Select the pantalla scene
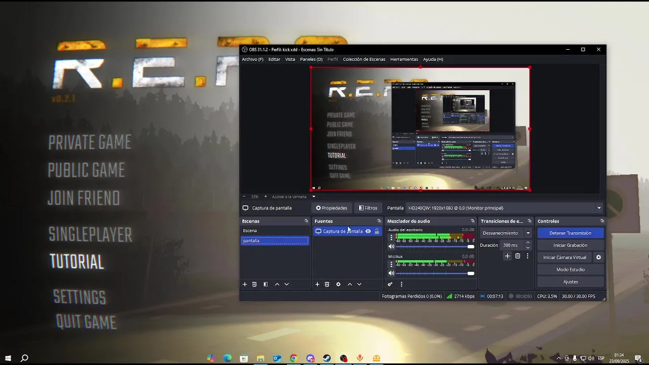Screen dimensions: 649x365 (x=275, y=241)
